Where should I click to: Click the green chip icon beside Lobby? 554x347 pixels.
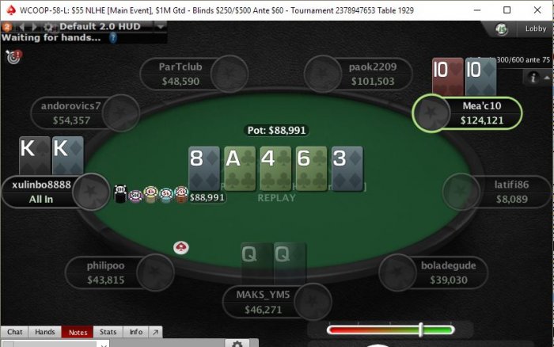(x=501, y=29)
